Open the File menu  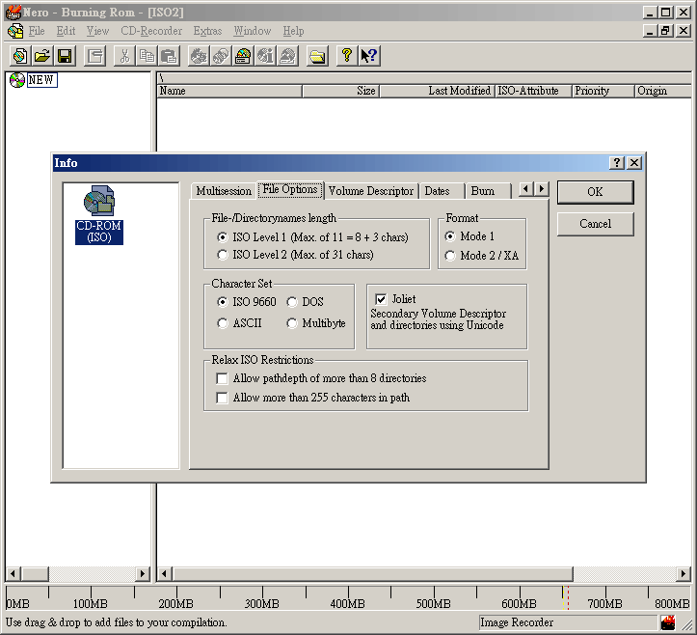37,31
